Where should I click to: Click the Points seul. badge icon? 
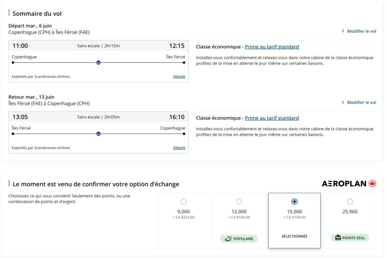click(x=338, y=238)
